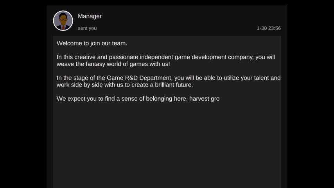The width and height of the screenshot is (334, 188).
Task: Click the paragraph starting "In this creative"
Action: (165, 60)
